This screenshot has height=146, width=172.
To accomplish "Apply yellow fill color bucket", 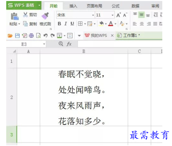I will click(101, 24).
